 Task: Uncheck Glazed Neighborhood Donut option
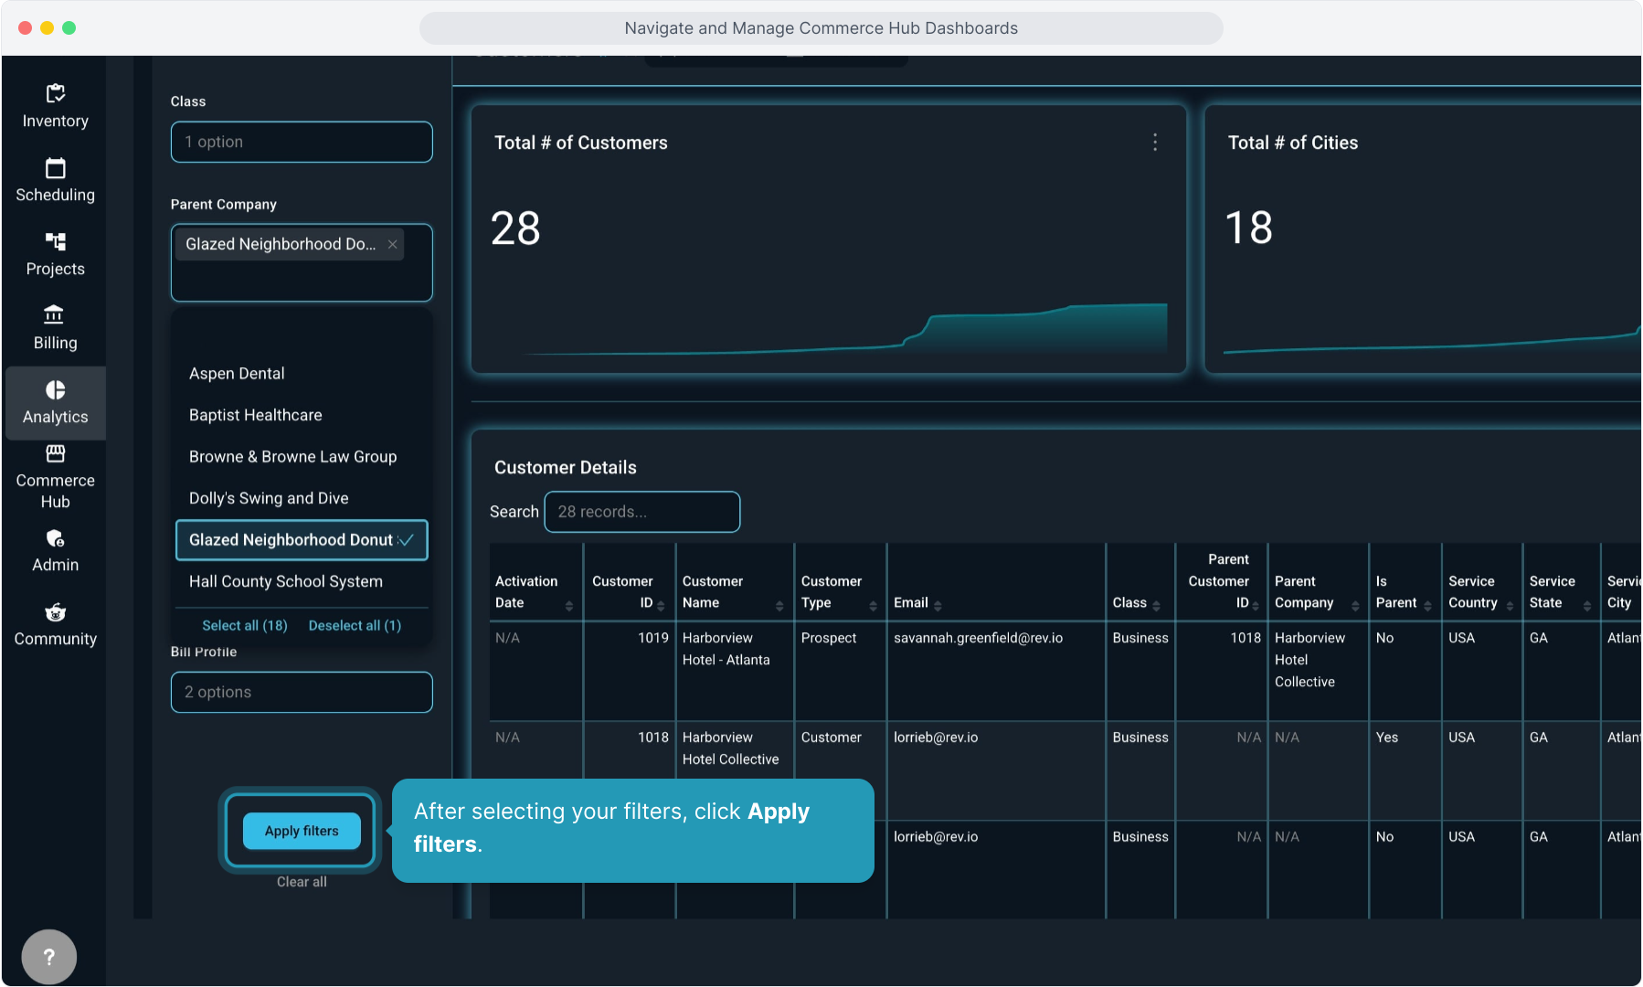tap(301, 540)
